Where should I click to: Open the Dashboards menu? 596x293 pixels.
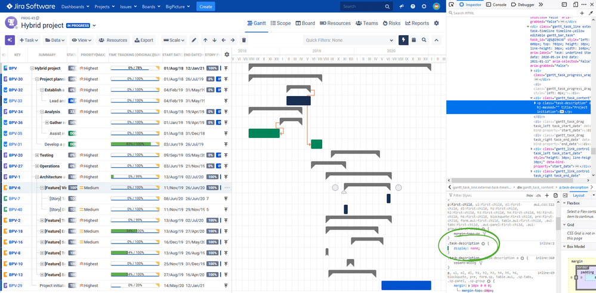[x=75, y=7]
